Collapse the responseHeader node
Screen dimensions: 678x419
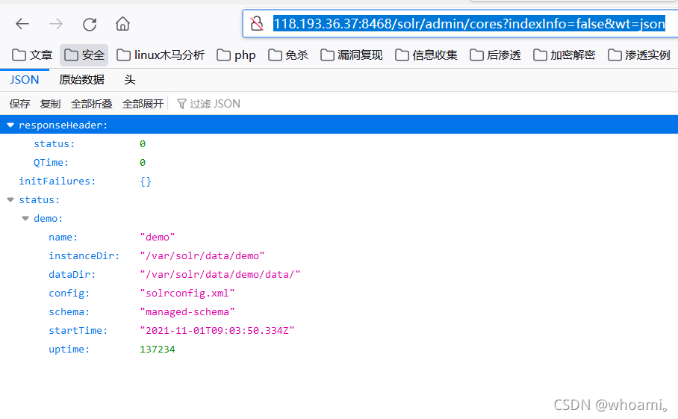[10, 125]
